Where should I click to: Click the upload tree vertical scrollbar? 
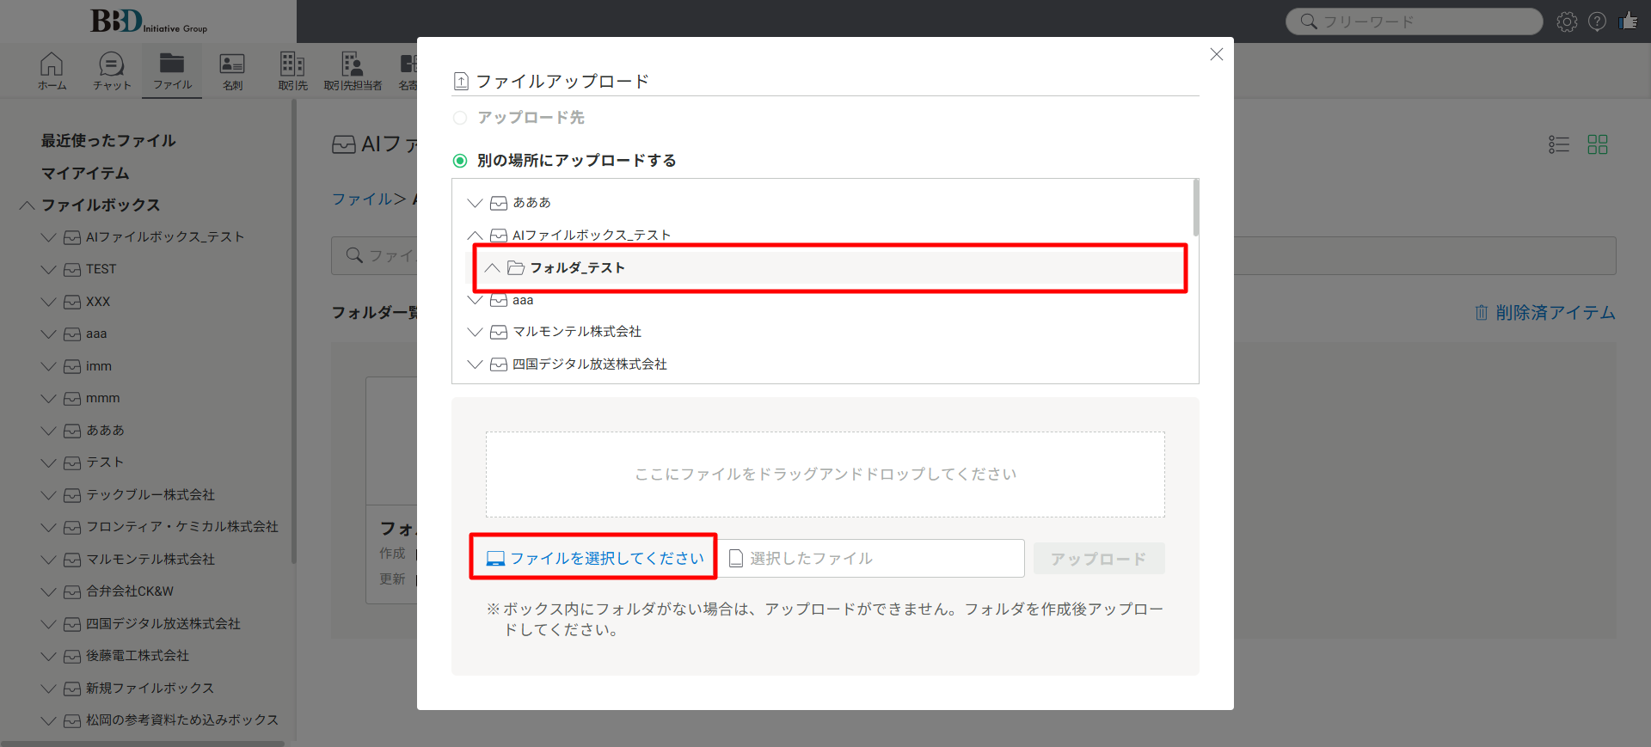pos(1195,208)
